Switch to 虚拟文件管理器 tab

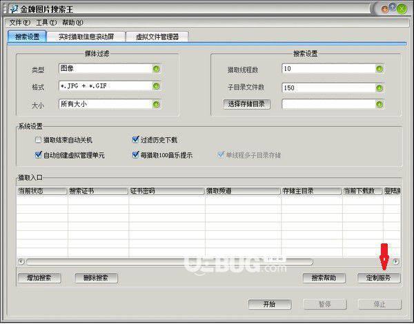[x=157, y=37]
